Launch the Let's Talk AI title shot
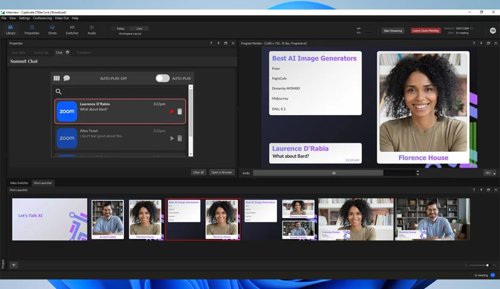Screen dimensions: 500x289 tap(50, 219)
